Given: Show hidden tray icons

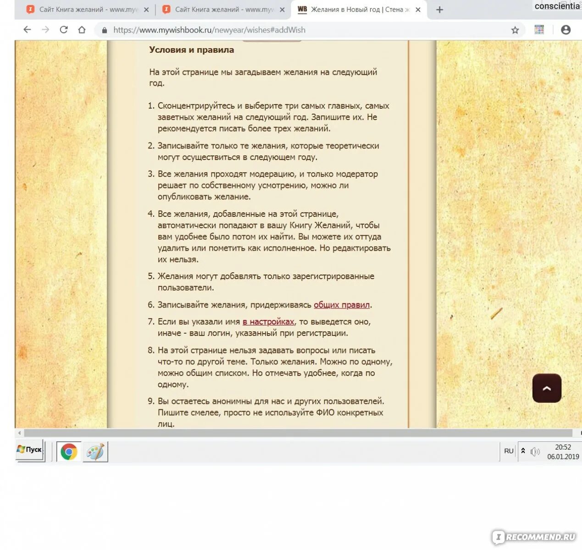Looking at the screenshot, I should (523, 451).
